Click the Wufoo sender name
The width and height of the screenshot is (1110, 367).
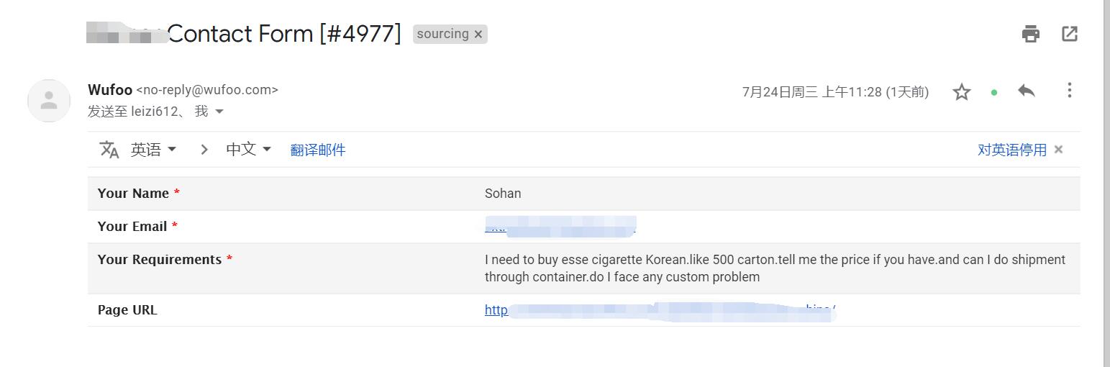tap(110, 90)
